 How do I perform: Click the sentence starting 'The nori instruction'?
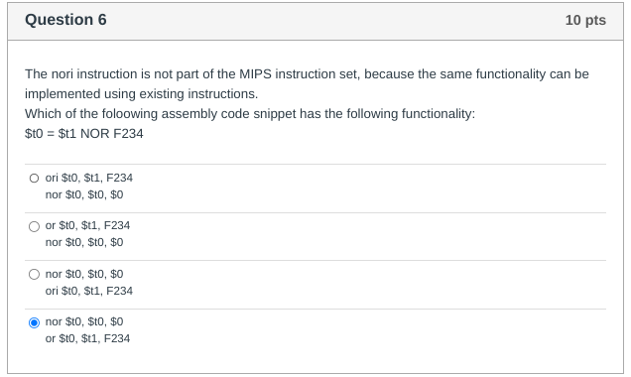point(307,84)
